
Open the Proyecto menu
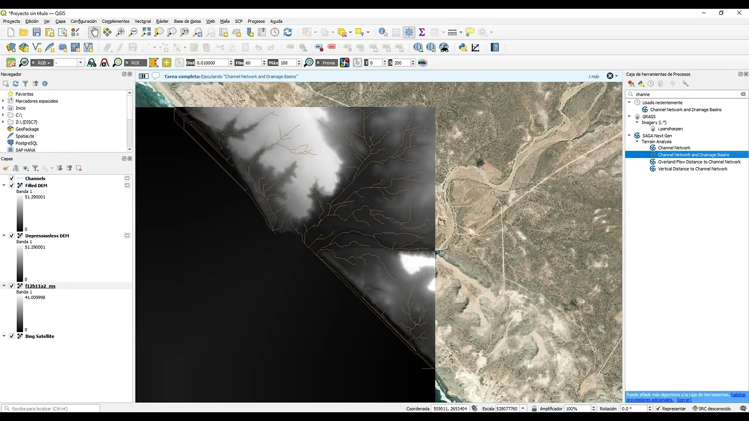(12, 21)
